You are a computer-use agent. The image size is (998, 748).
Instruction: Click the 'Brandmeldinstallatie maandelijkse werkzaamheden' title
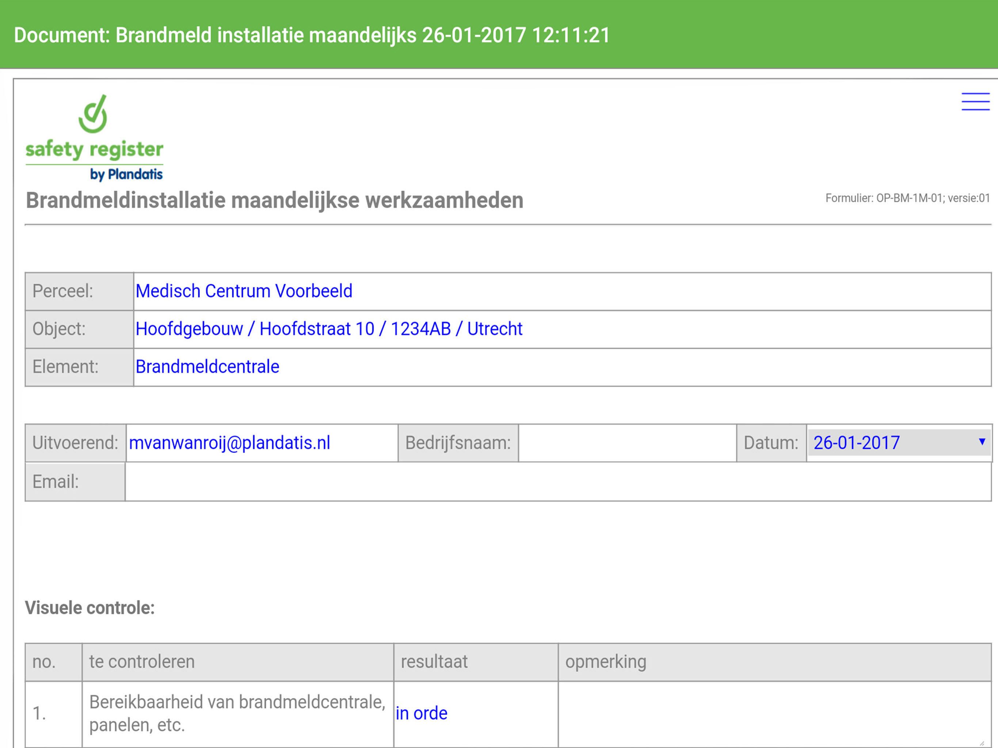point(274,200)
